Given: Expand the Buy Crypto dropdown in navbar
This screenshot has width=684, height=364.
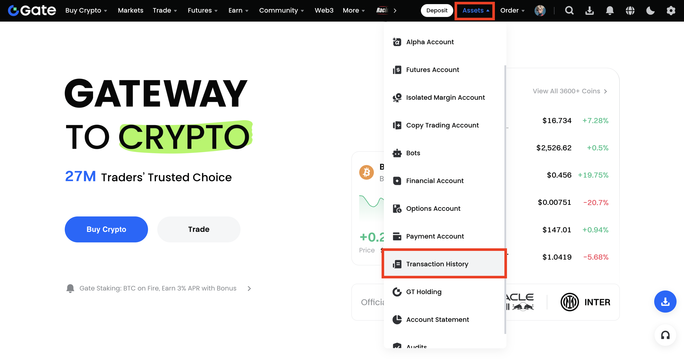Looking at the screenshot, I should [86, 11].
